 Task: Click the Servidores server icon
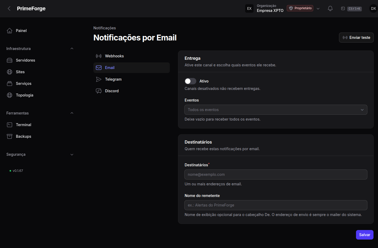10,60
